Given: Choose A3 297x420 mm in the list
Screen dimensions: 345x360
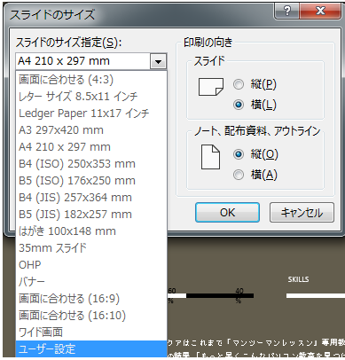Looking at the screenshot, I should click(x=91, y=130).
